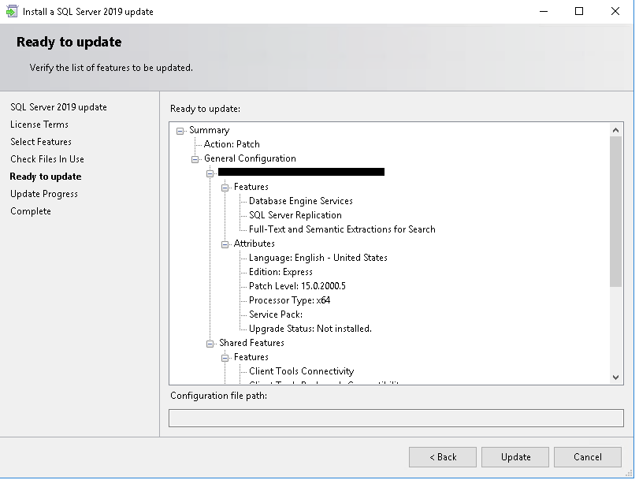Click the Configuration file path field
This screenshot has height=480, width=639.
click(x=396, y=418)
